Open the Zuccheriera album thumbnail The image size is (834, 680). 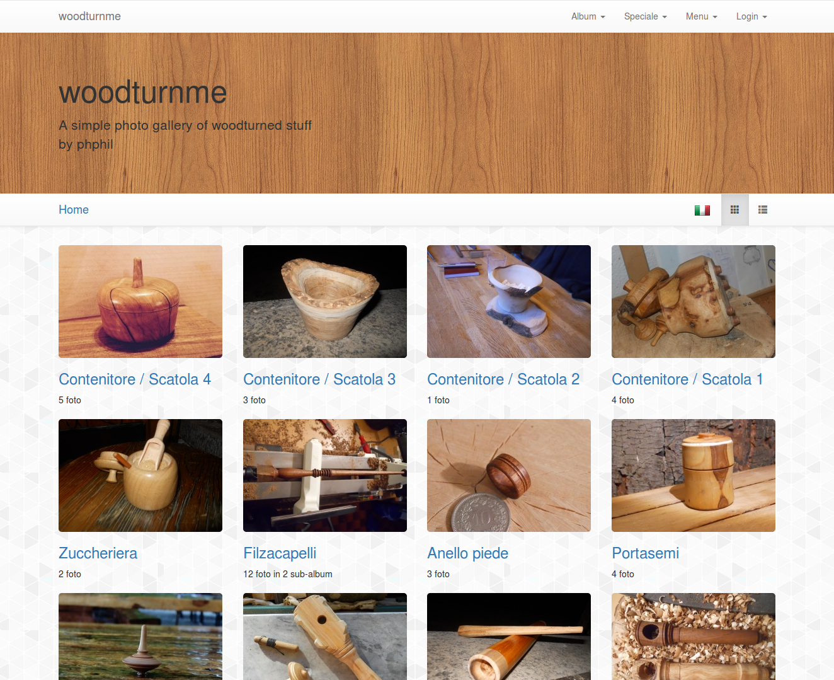[140, 475]
